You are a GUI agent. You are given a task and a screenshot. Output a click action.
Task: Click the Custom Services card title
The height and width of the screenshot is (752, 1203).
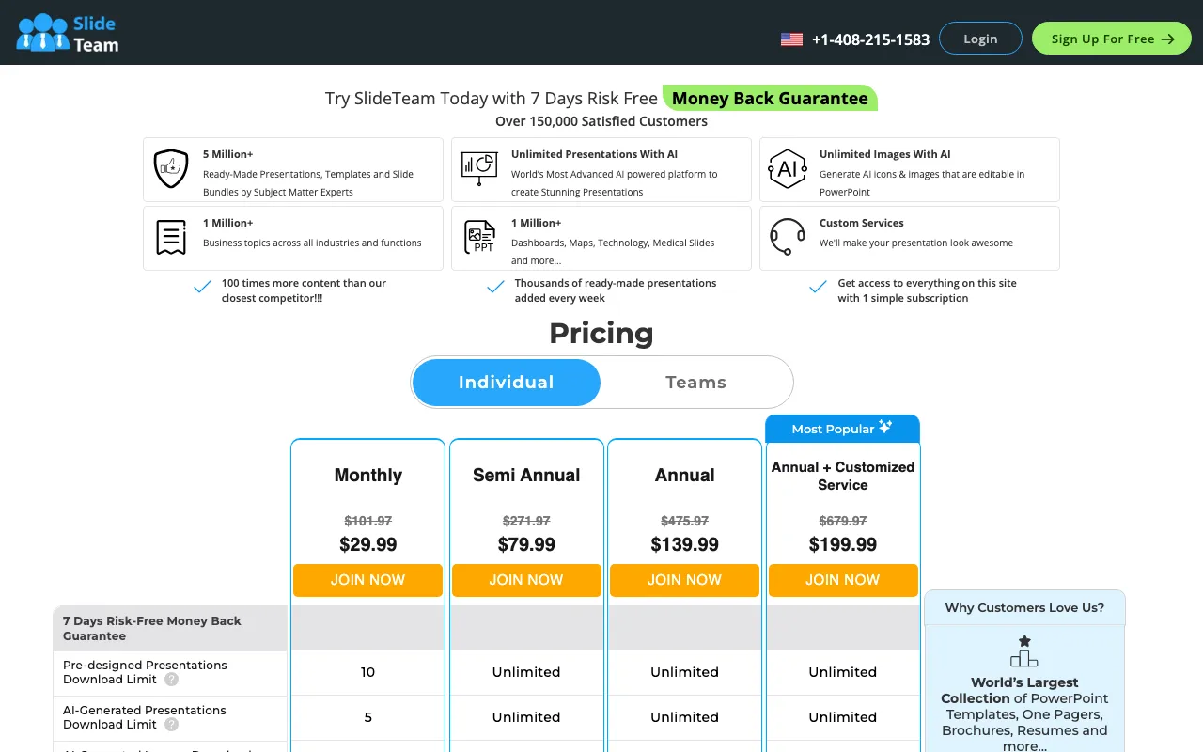pos(862,223)
